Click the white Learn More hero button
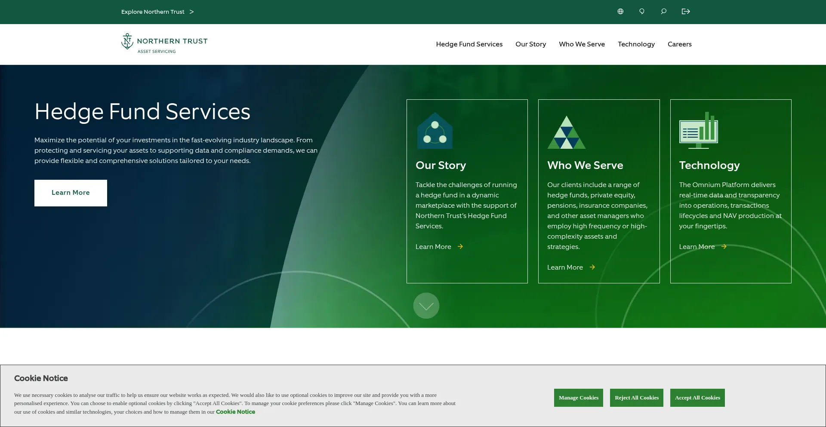The width and height of the screenshot is (826, 427). click(x=71, y=193)
